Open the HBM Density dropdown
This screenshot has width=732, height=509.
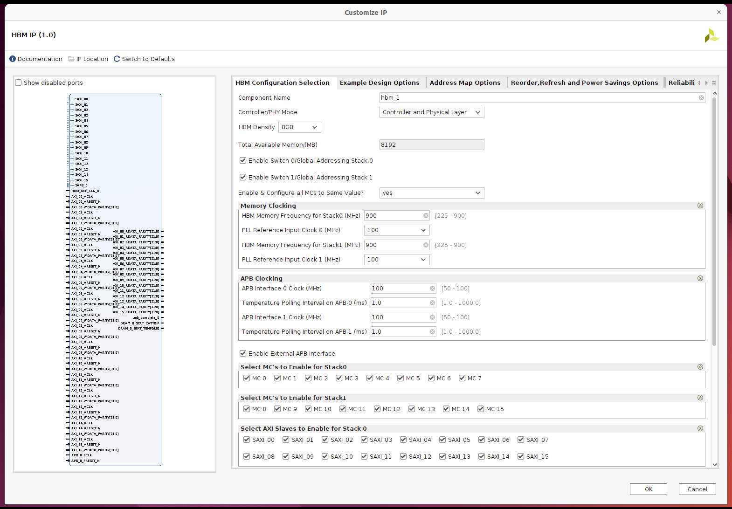point(299,127)
